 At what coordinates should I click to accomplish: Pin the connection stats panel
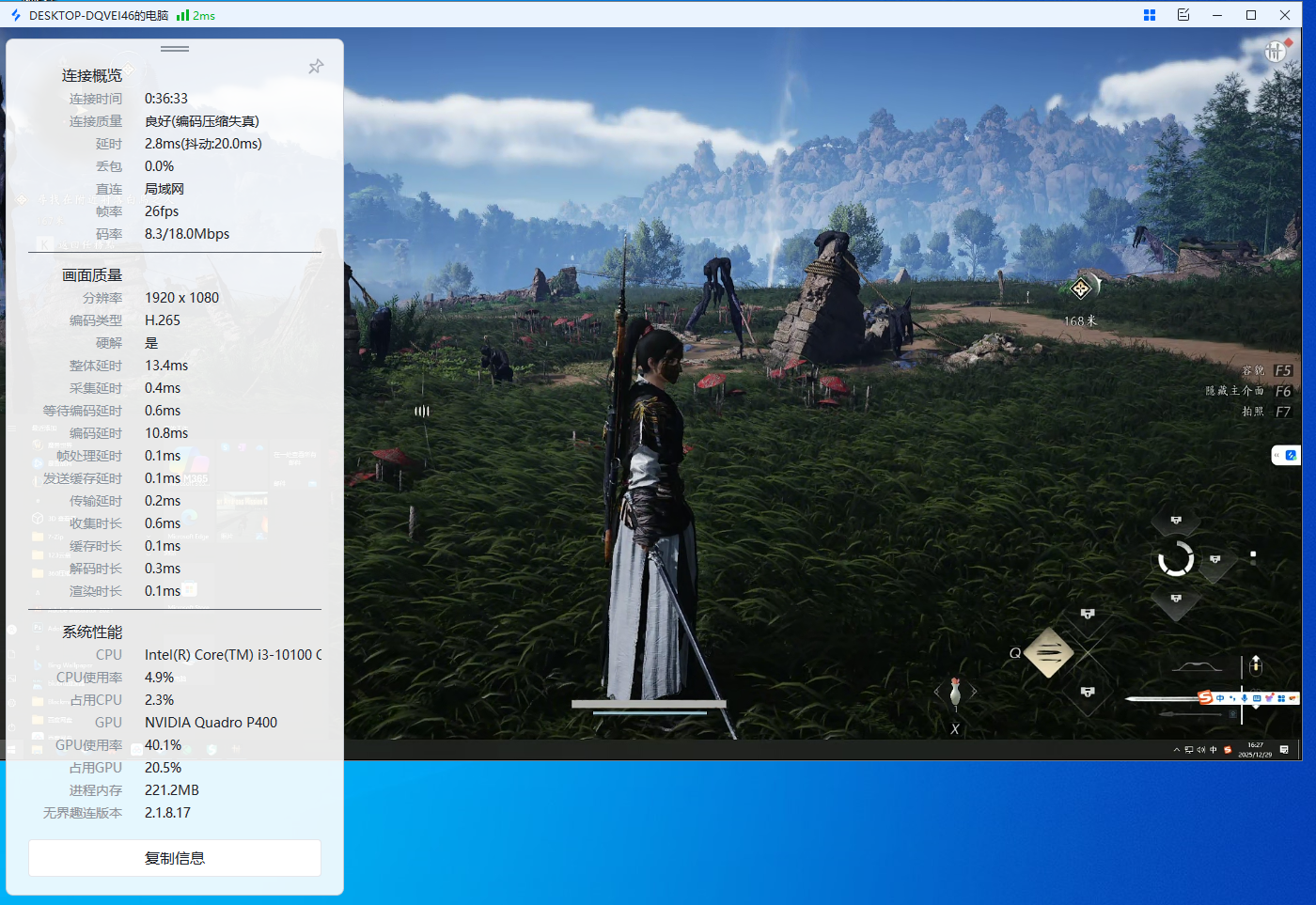pos(316,67)
